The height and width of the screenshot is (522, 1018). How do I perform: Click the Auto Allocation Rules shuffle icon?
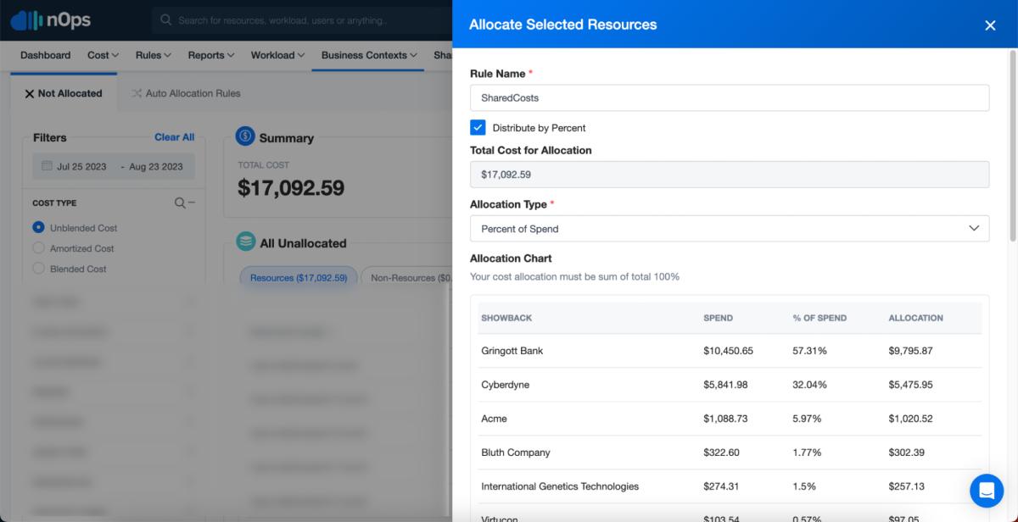click(x=136, y=93)
